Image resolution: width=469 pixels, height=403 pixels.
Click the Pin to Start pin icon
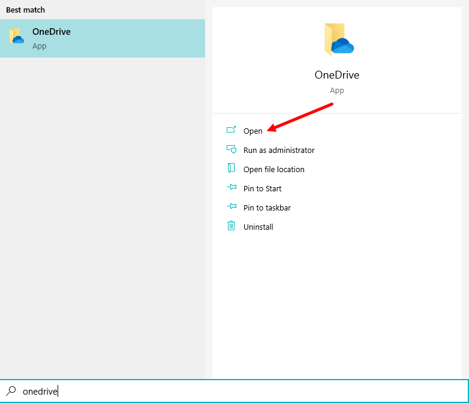click(232, 187)
